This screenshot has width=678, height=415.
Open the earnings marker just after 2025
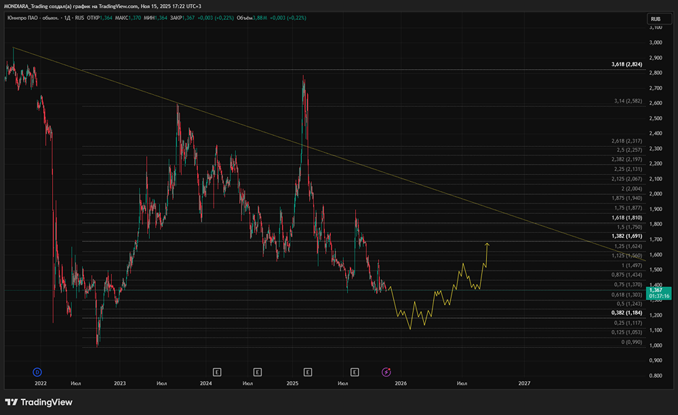[x=308, y=372]
